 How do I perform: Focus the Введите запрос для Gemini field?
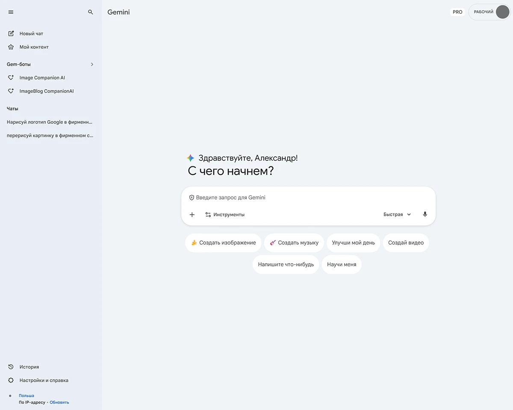(308, 198)
